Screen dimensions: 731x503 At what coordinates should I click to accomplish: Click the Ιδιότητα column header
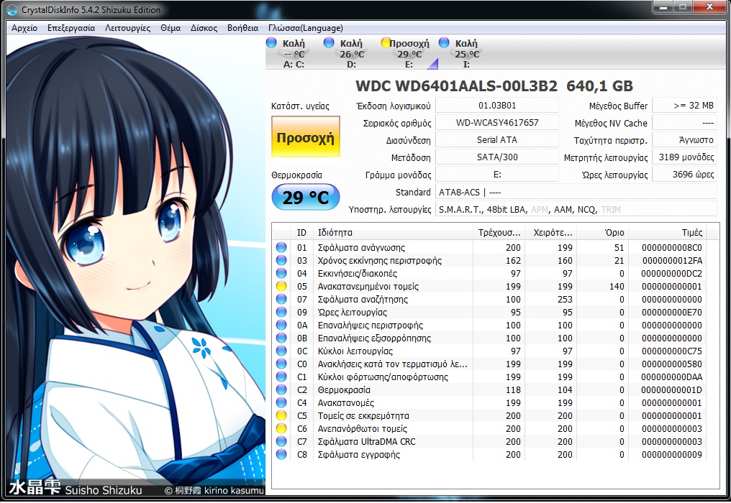click(x=393, y=232)
